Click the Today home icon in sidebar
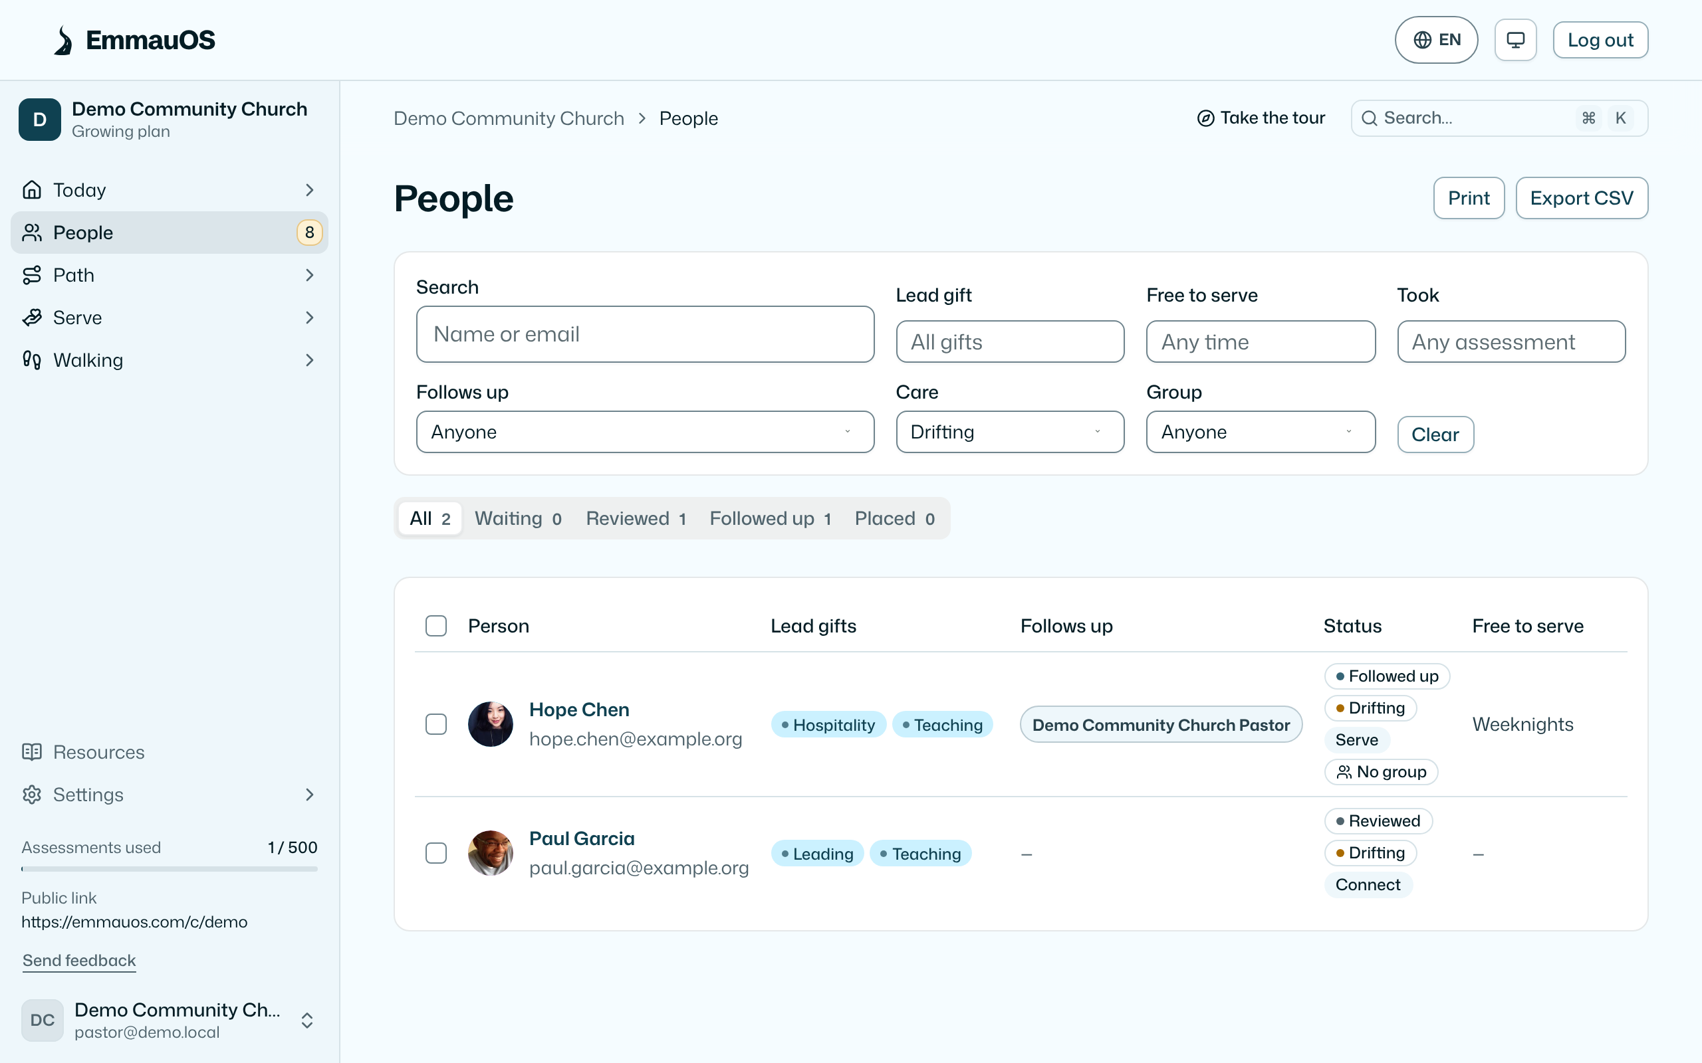The image size is (1702, 1063). (x=32, y=190)
